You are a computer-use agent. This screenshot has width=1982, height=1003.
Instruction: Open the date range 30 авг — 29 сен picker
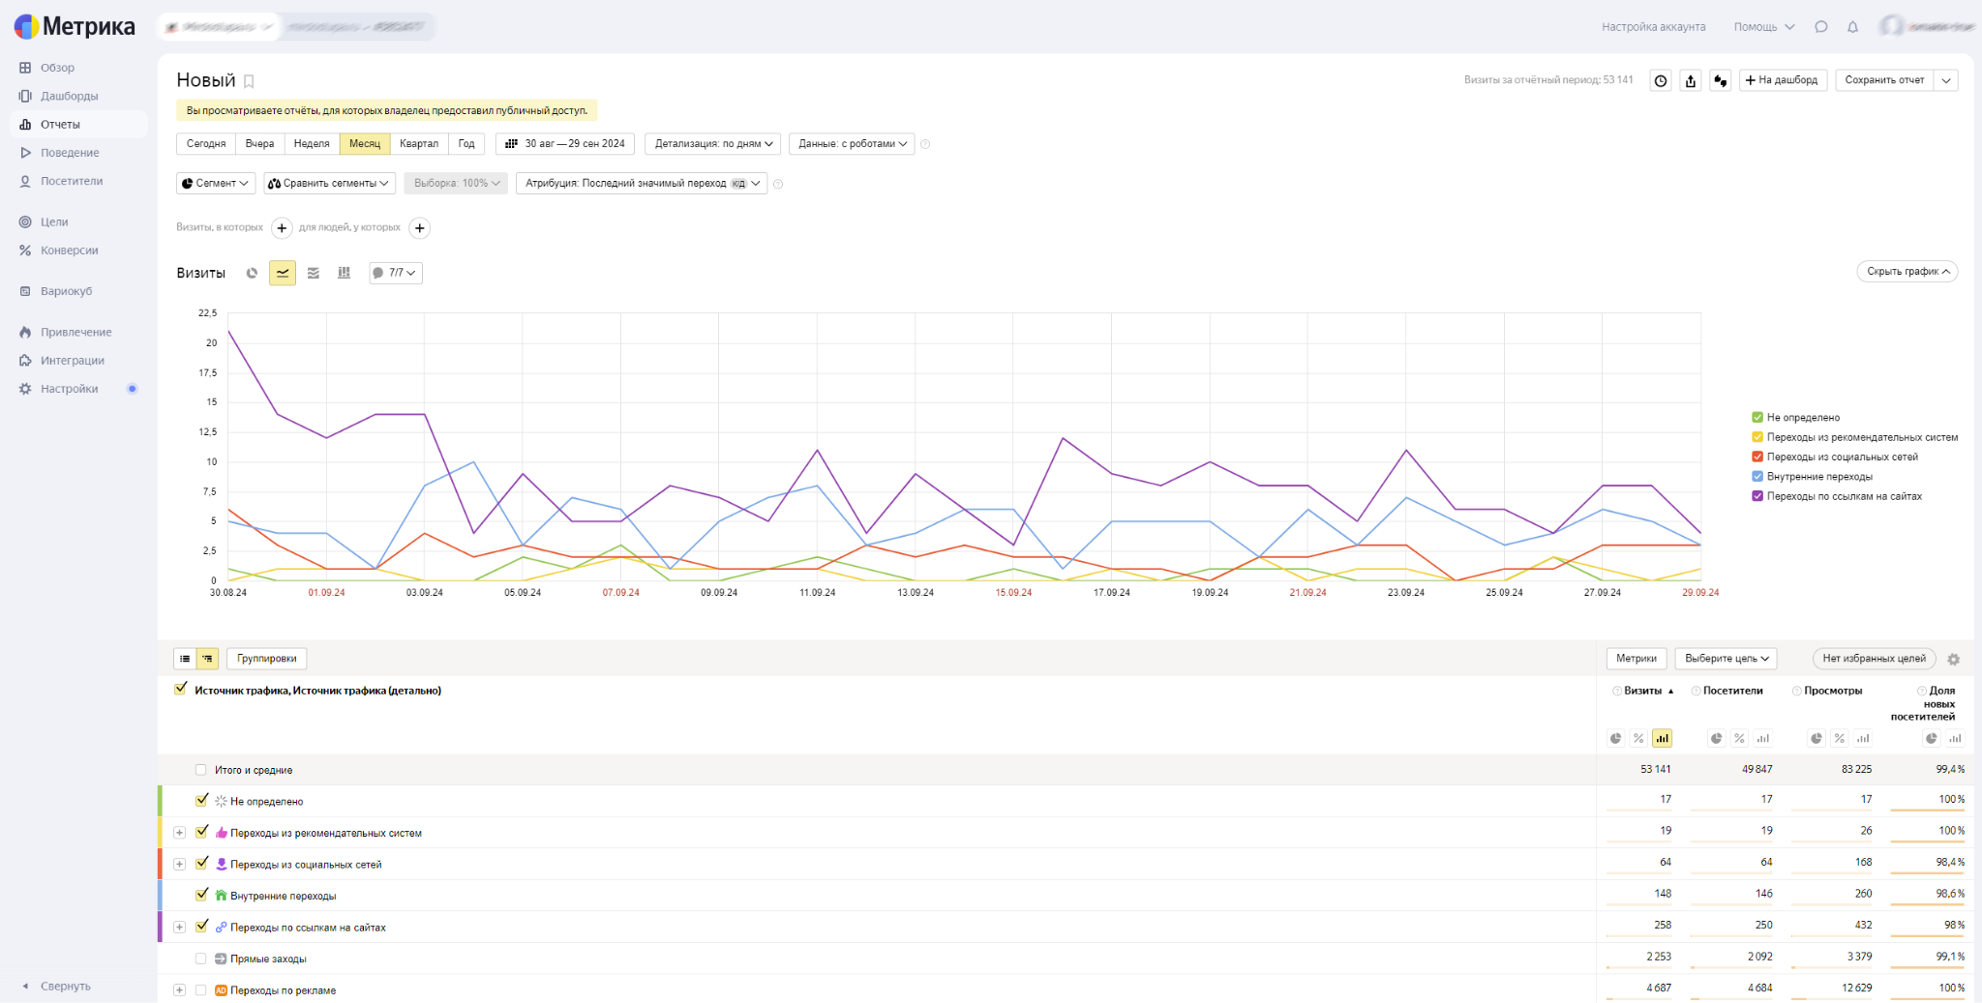click(565, 144)
